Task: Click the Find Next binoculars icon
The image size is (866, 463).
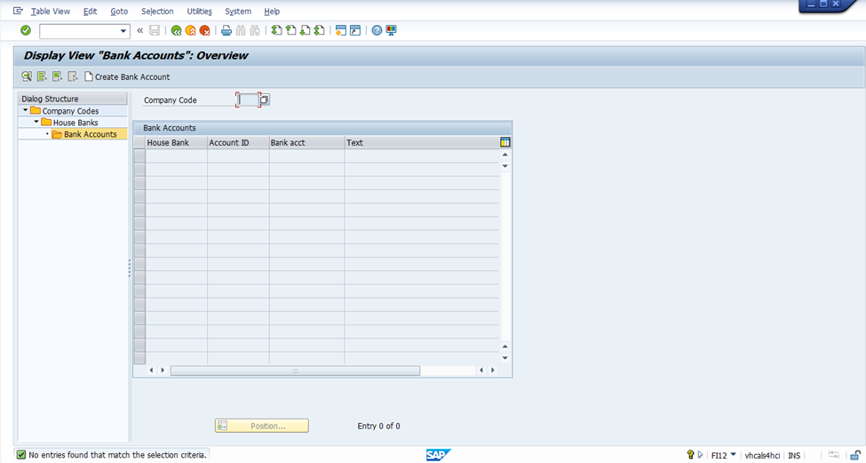Action: point(255,30)
